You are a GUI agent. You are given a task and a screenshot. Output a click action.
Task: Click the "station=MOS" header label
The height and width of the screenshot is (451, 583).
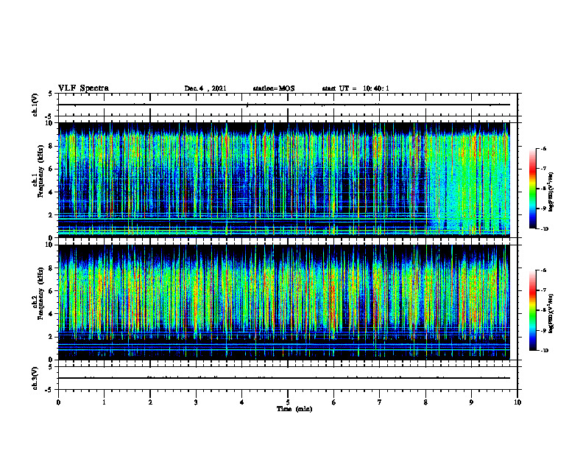[x=274, y=88]
